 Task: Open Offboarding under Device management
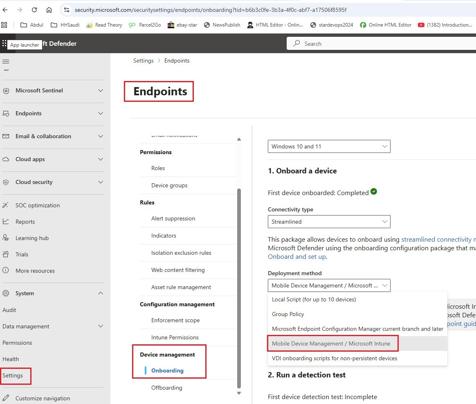(x=167, y=388)
